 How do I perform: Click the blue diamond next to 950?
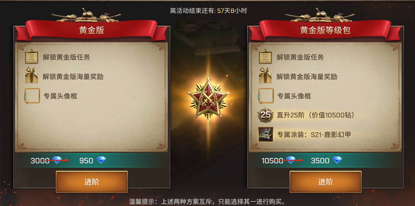point(101,161)
